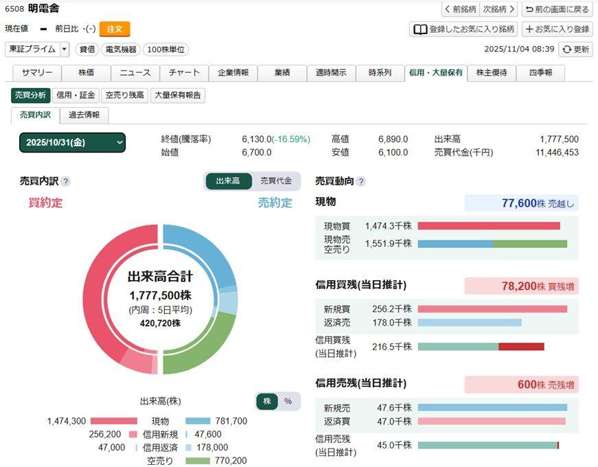Click the お気に入り登録 plus button

(557, 29)
